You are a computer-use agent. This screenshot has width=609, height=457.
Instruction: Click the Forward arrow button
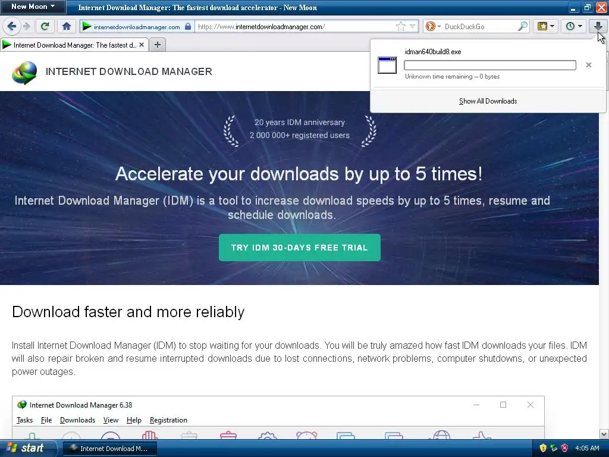(x=26, y=26)
